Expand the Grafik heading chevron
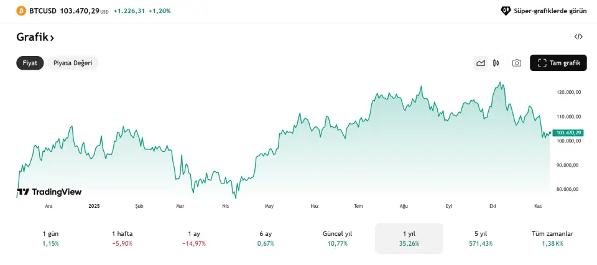This screenshot has height=265, width=597. coord(52,38)
